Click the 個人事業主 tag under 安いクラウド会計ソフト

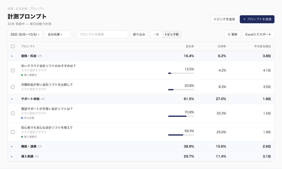[x=29, y=75]
